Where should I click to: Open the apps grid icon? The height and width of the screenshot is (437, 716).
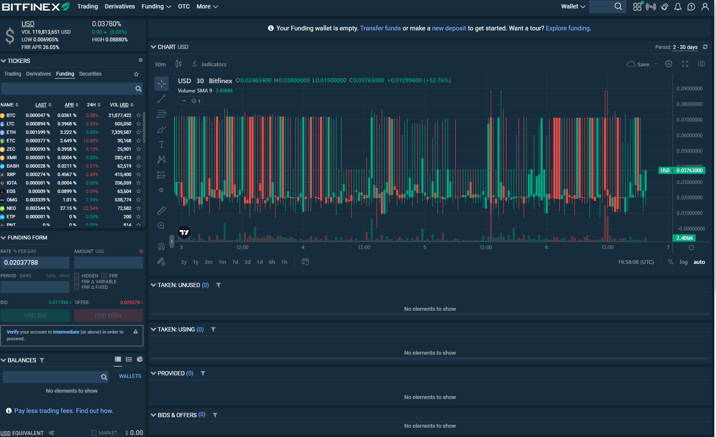tap(637, 7)
